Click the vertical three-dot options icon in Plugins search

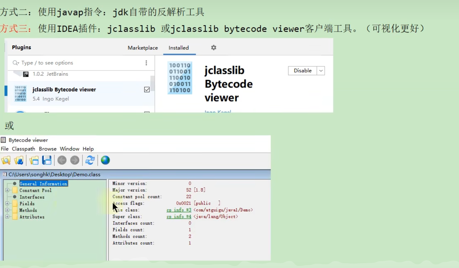click(x=146, y=63)
